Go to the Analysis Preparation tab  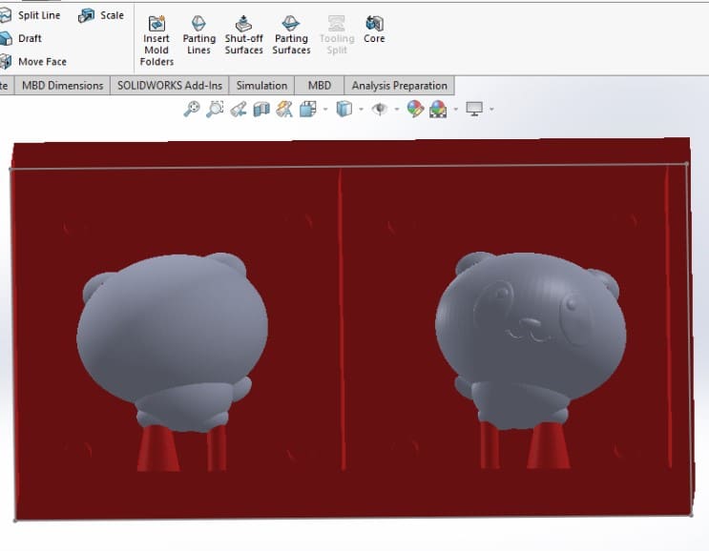click(399, 86)
